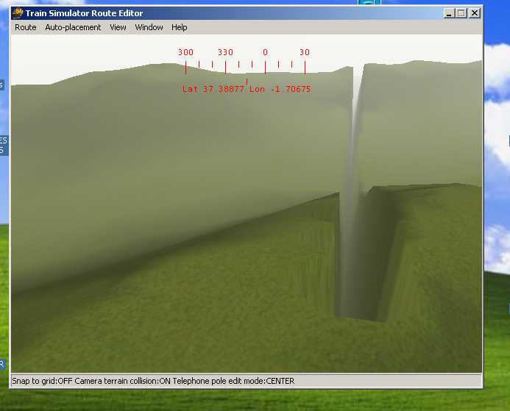Show the Help menu
510x411 pixels.
[x=180, y=27]
